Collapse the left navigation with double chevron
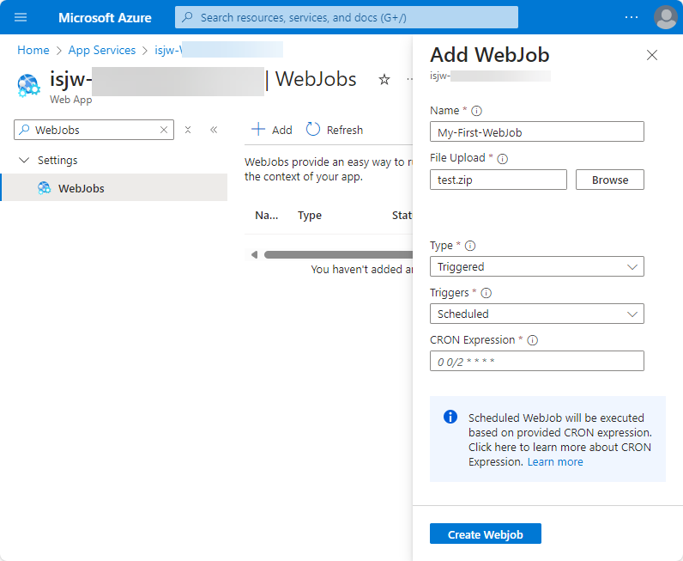Viewport: 683px width, 561px height. pos(214,130)
